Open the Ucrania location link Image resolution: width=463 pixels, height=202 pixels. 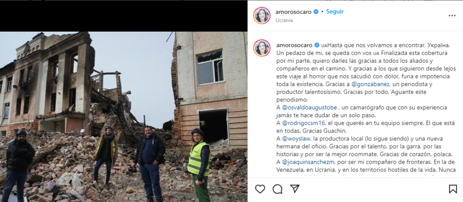click(x=284, y=21)
